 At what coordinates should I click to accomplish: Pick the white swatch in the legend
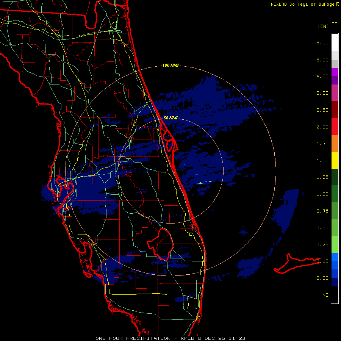[335, 42]
